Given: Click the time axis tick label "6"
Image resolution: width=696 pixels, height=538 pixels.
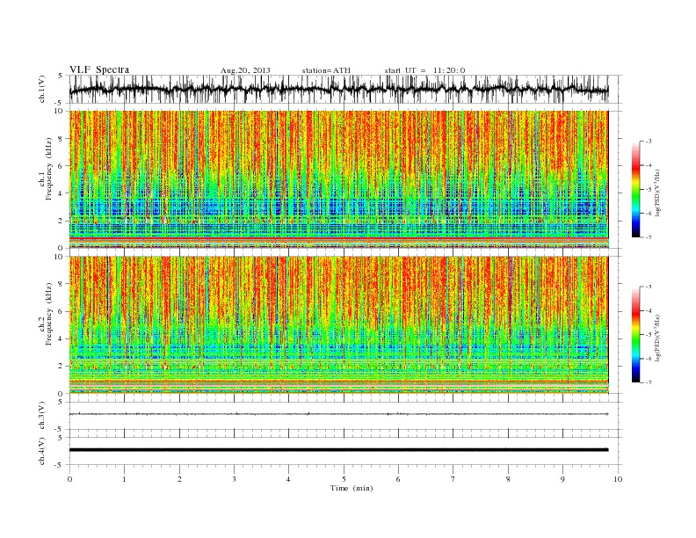Looking at the screenshot, I should tap(399, 479).
